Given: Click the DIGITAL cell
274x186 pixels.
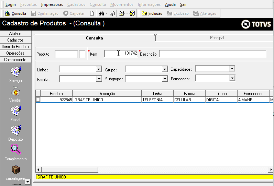Looking at the screenshot, I should click(x=221, y=100).
